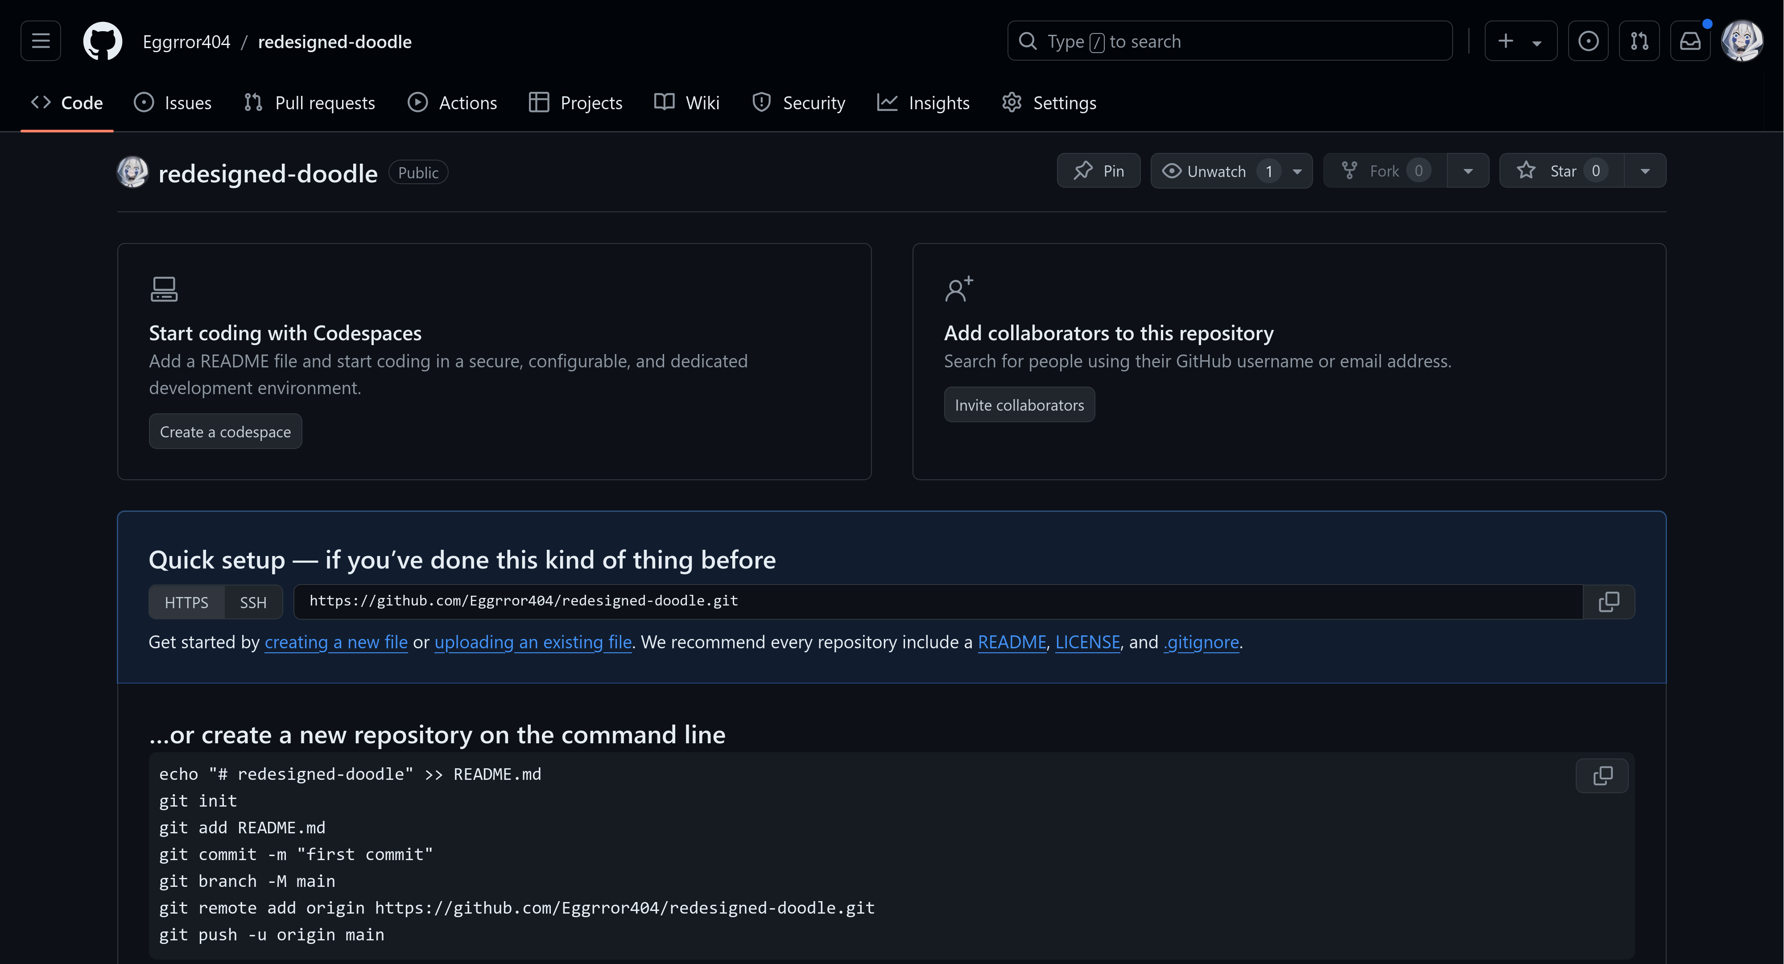Copy the command line setup commands
Viewport: 1784px width, 964px height.
point(1602,776)
